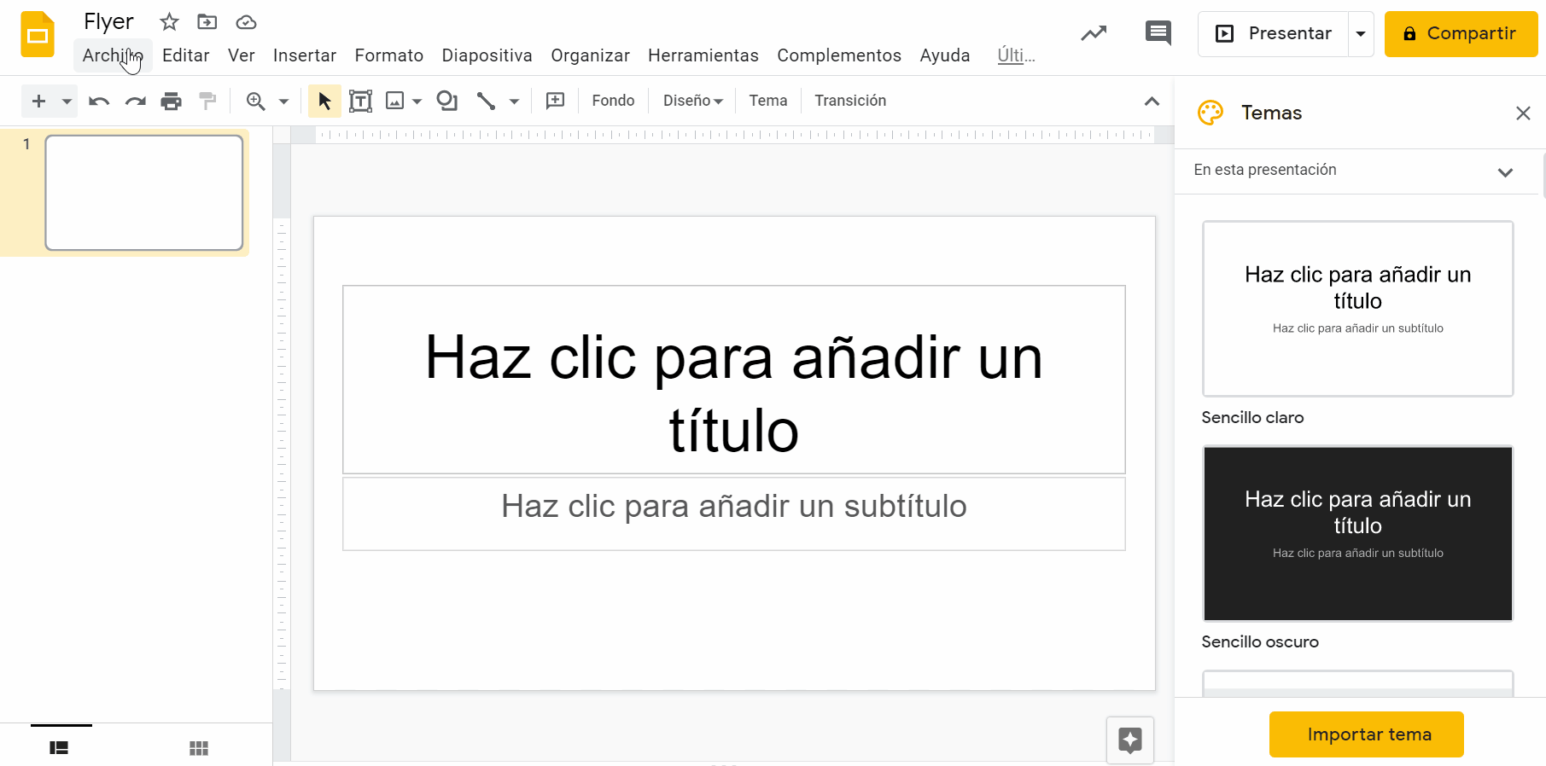Rename the Flyer document title

coord(108,21)
